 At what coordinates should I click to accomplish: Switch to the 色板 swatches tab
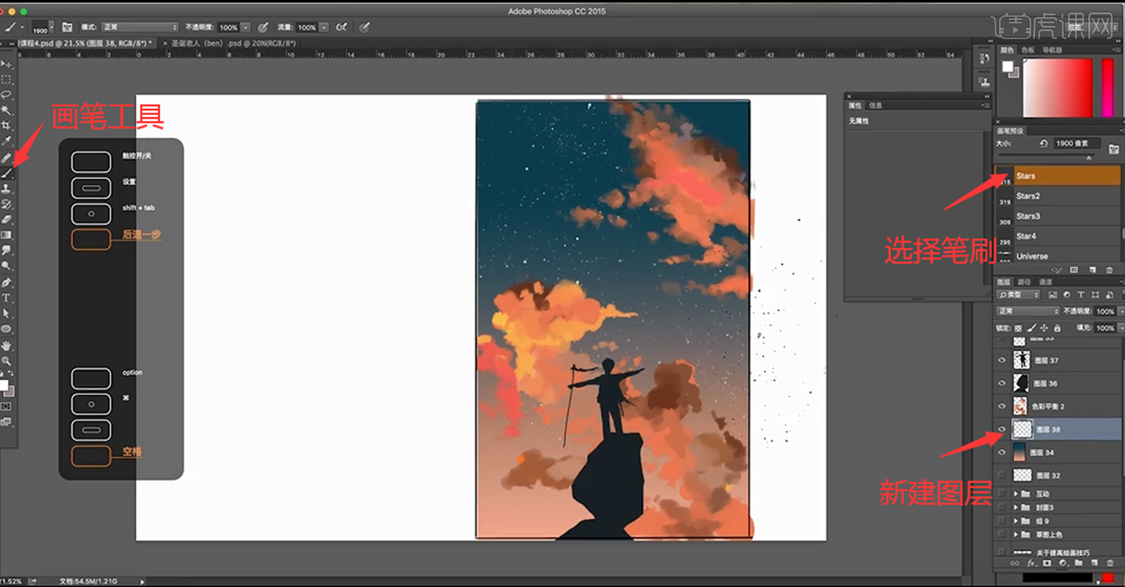coord(1028,50)
